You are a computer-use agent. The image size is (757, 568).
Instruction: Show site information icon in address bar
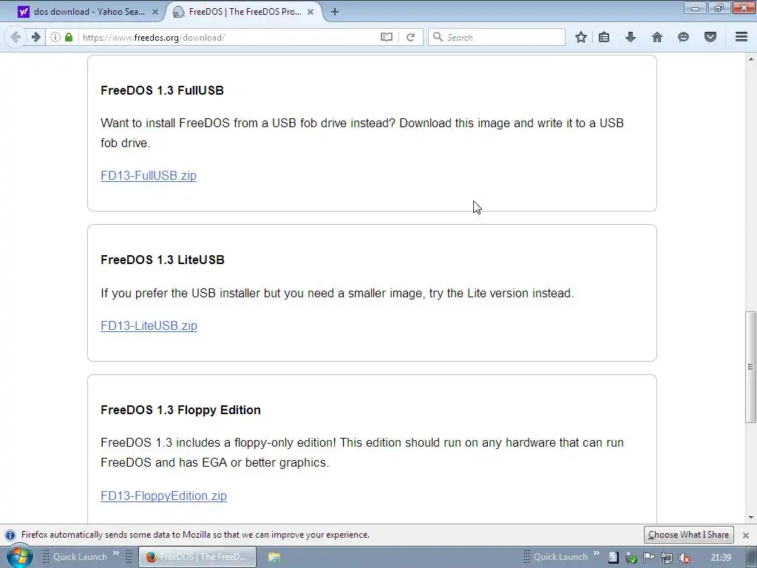[x=55, y=37]
